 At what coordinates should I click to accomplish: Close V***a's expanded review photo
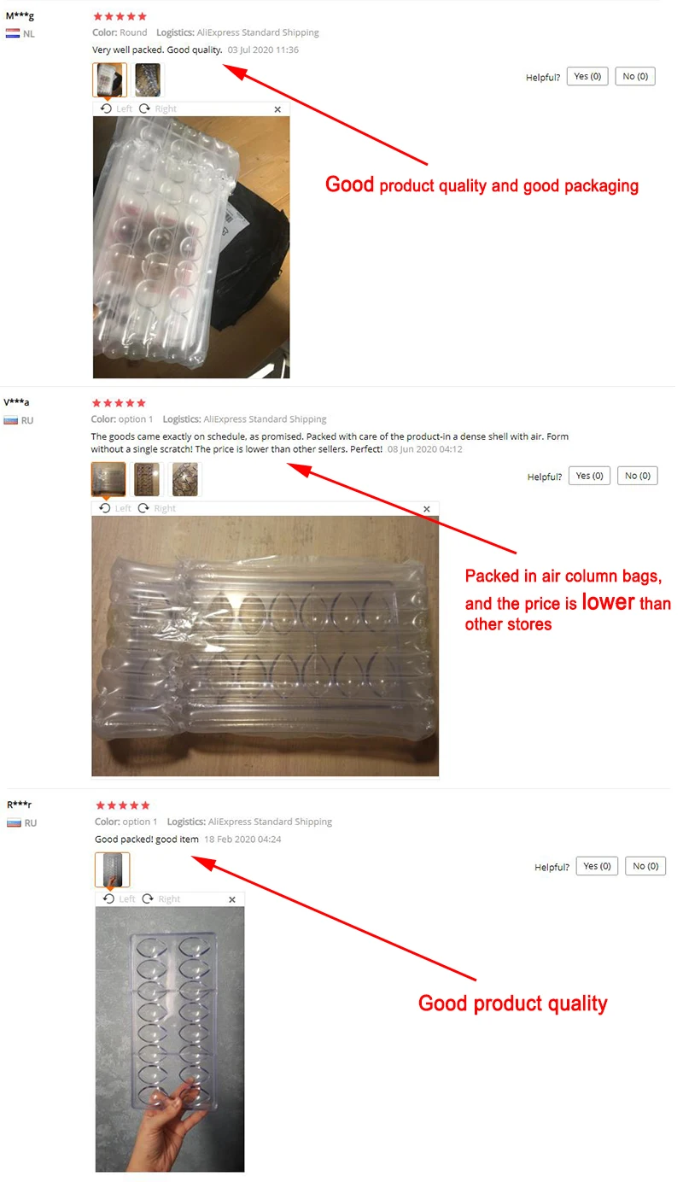[427, 509]
